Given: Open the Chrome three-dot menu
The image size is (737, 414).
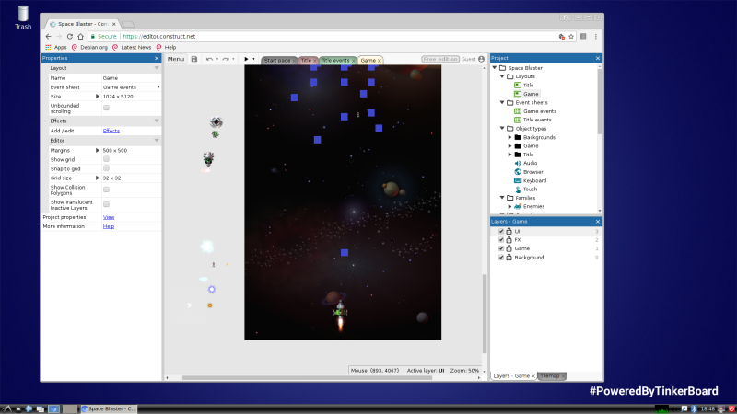Looking at the screenshot, I should click(x=595, y=36).
